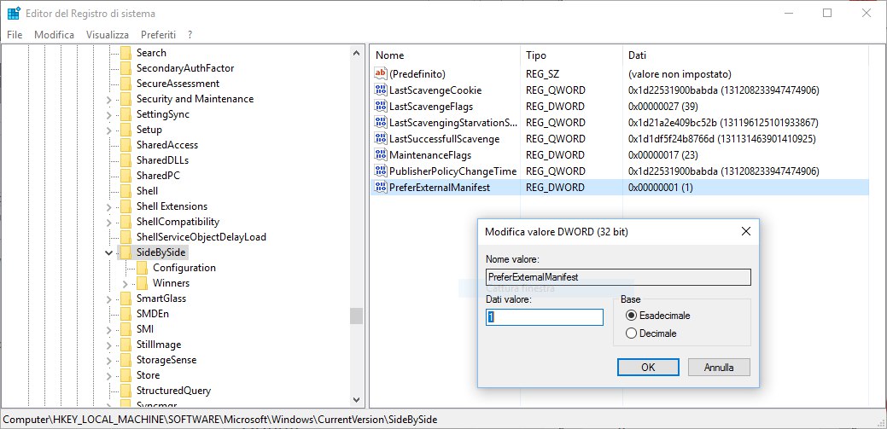Close the Modifica valore DWORD dialog

click(745, 231)
